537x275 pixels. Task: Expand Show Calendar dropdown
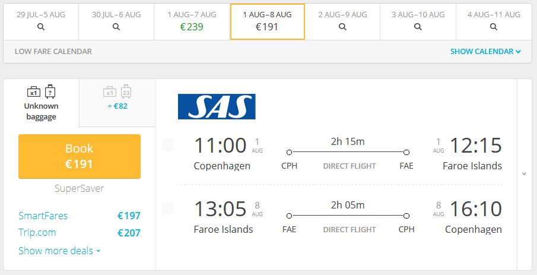coord(485,52)
